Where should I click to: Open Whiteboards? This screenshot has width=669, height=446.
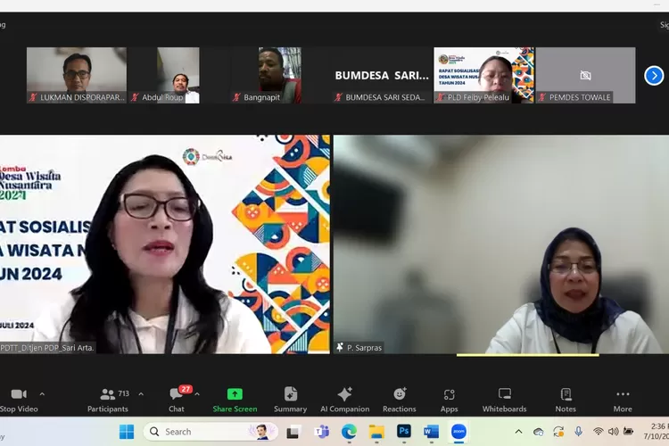[504, 400]
